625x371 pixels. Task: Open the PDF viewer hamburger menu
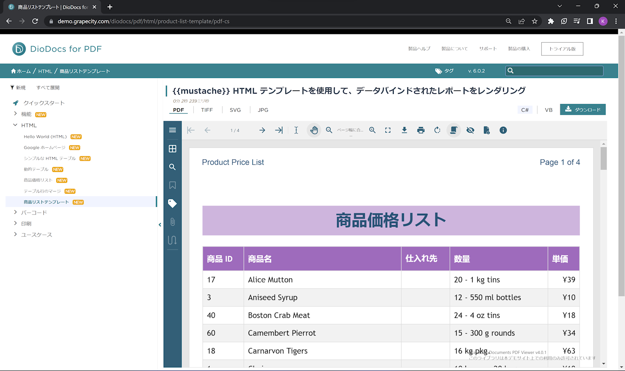point(172,130)
